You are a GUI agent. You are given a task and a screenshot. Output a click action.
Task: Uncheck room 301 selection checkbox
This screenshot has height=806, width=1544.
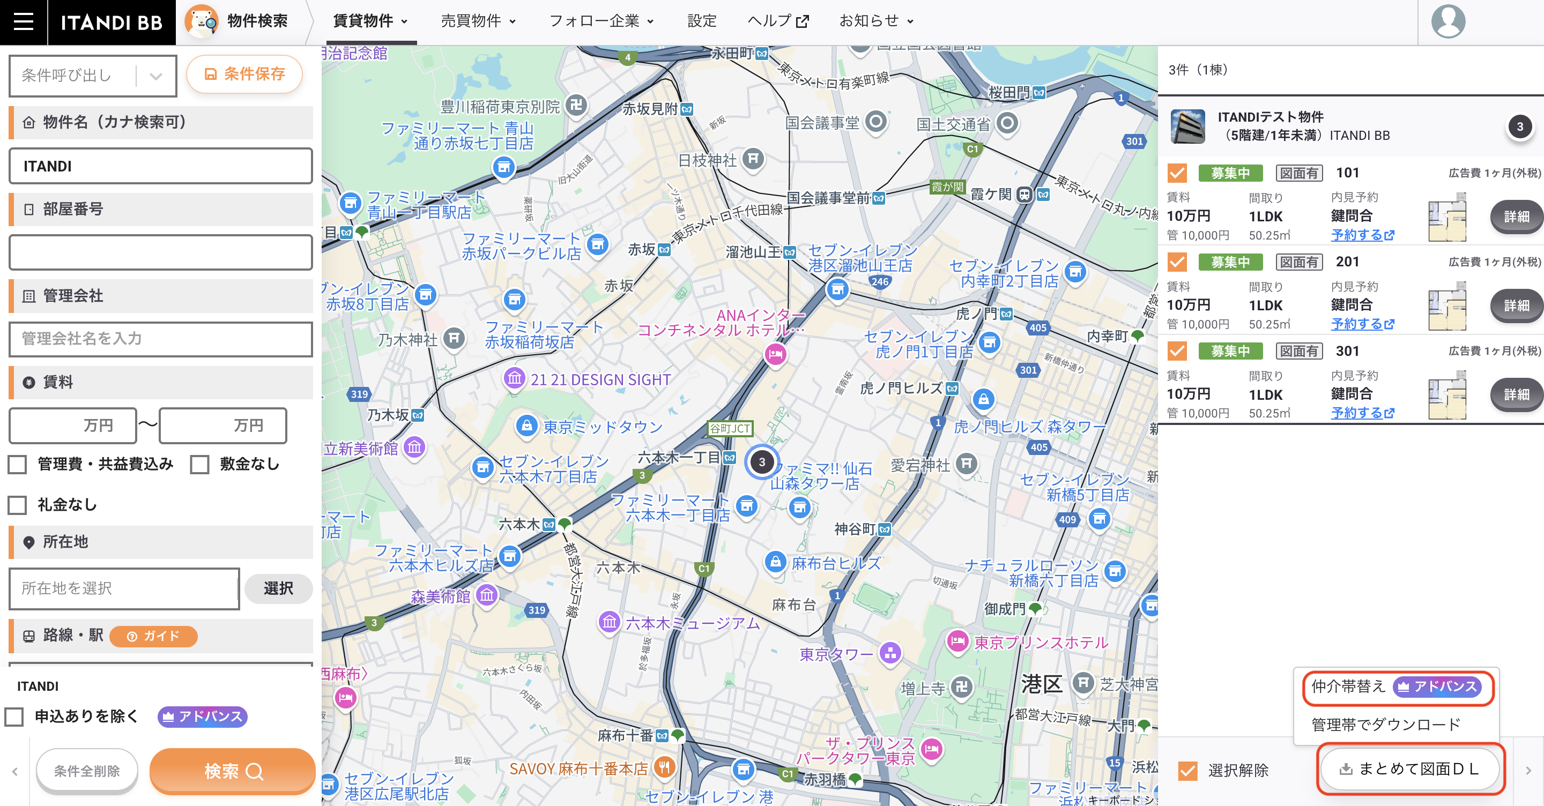[1177, 350]
